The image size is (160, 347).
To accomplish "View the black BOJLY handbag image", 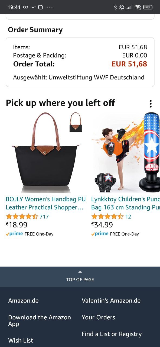I will point(45,152).
